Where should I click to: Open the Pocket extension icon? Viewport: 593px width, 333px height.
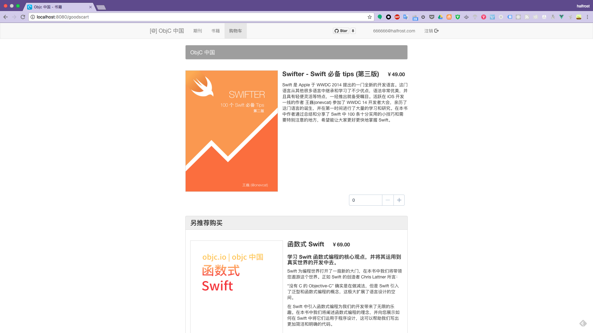tap(432, 17)
